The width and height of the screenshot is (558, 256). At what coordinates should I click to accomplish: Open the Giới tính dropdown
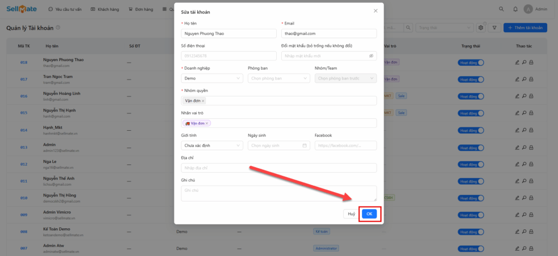[212, 145]
